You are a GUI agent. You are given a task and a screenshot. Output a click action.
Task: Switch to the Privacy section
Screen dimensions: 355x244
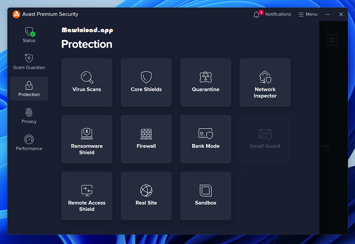tap(29, 116)
